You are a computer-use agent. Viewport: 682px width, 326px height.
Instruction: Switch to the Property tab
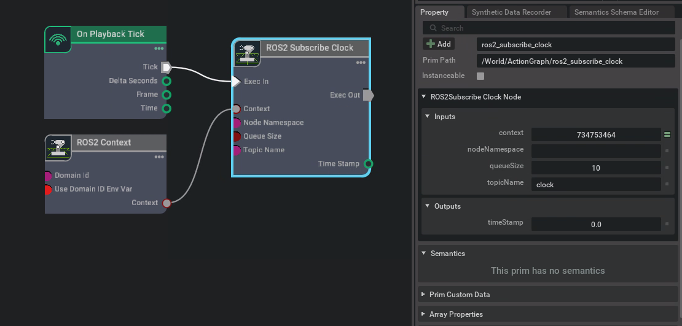439,12
